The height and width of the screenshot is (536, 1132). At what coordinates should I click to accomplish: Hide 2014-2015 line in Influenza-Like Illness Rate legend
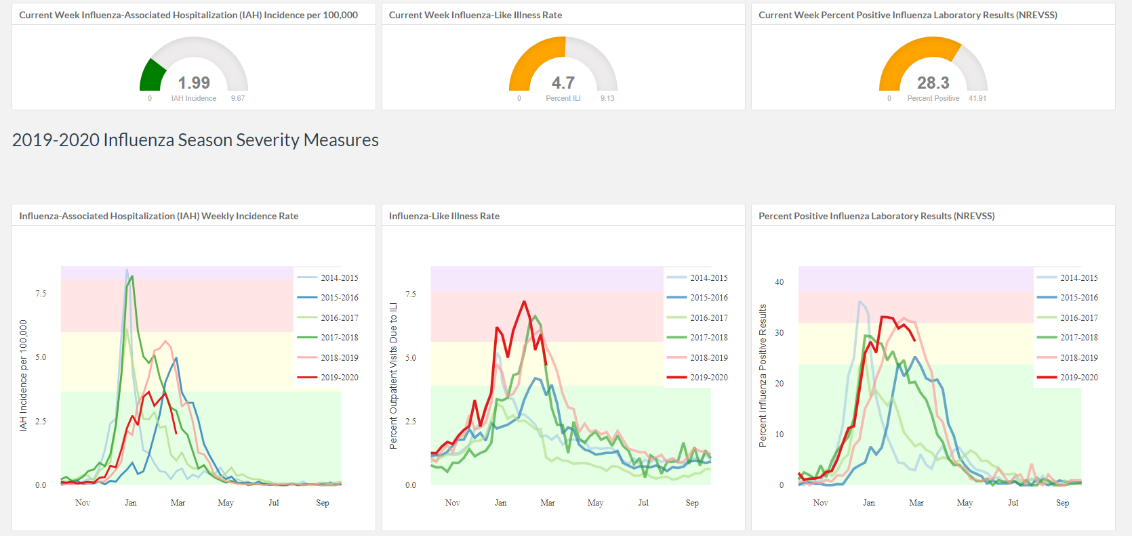tap(698, 277)
